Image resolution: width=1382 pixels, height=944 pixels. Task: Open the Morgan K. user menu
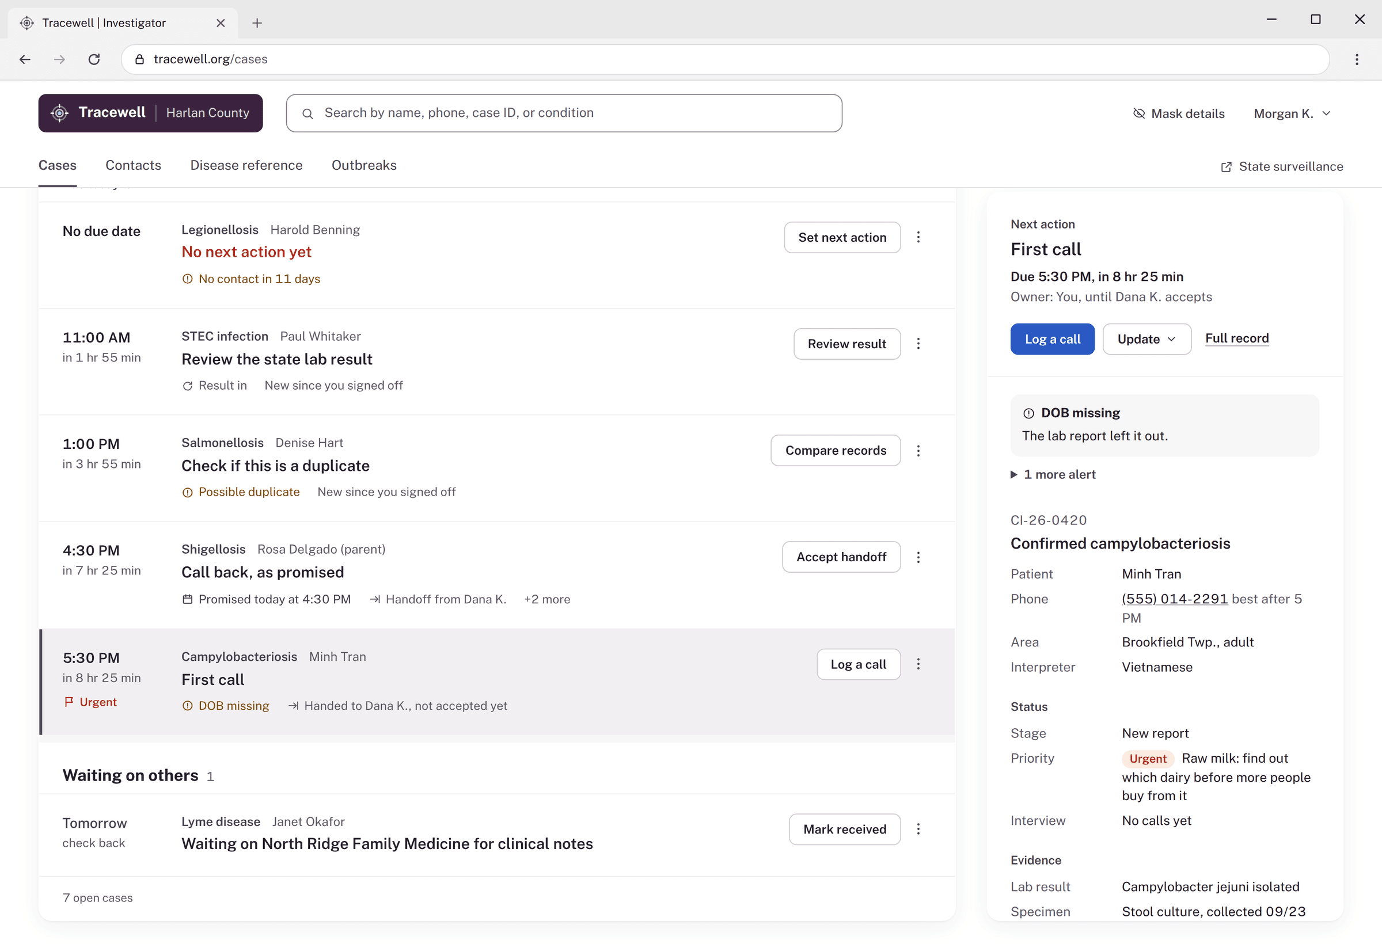[1292, 113]
